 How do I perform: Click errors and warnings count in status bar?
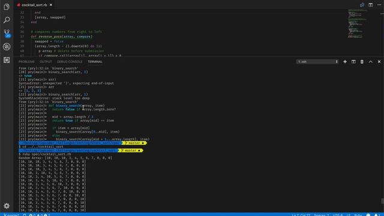tap(39, 215)
